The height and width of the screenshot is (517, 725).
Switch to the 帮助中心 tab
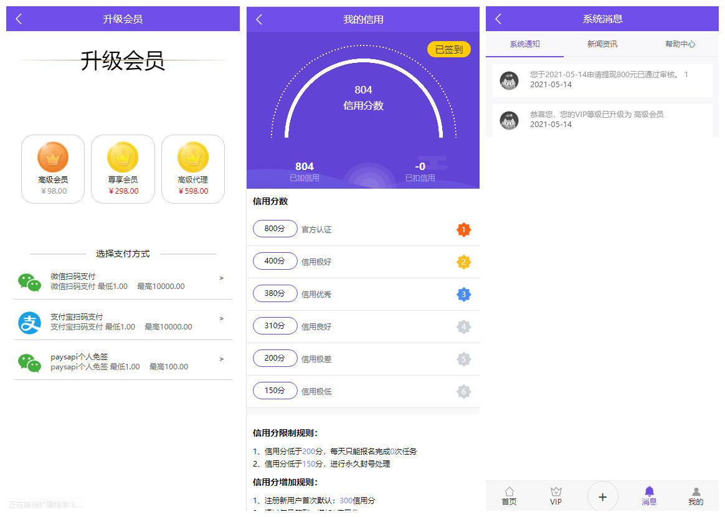pos(680,44)
